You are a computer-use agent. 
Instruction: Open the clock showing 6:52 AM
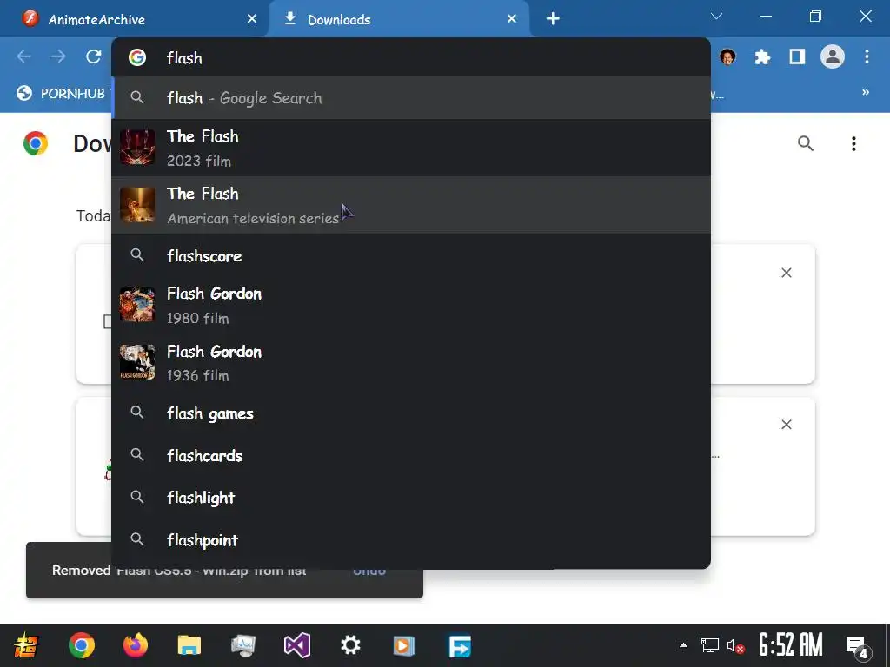pos(791,645)
